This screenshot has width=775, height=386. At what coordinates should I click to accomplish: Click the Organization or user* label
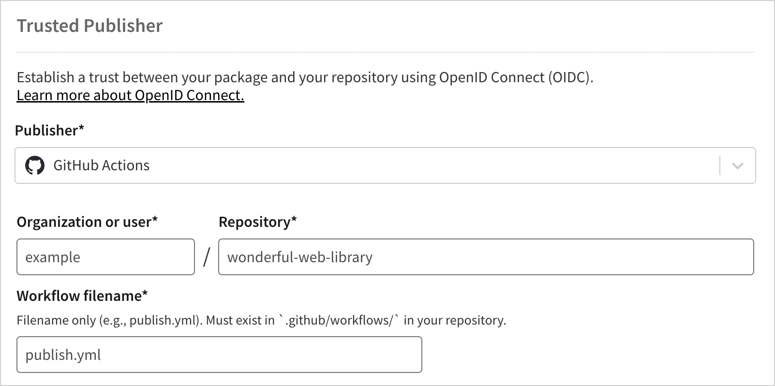tap(87, 222)
